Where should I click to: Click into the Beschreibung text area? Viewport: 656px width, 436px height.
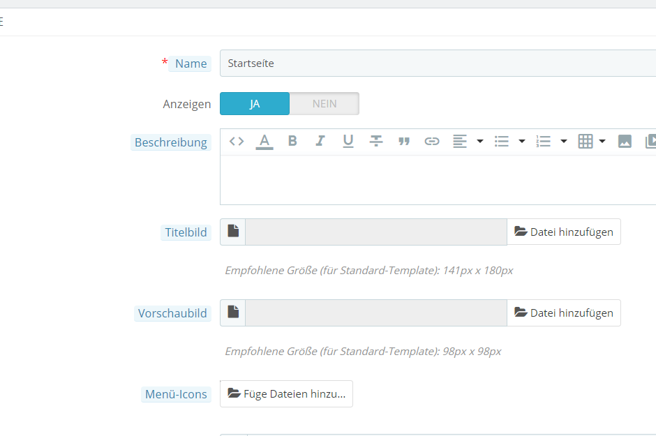(x=438, y=180)
